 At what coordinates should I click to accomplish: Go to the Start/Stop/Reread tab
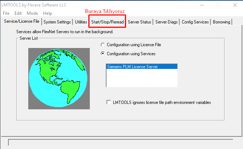pos(108,22)
